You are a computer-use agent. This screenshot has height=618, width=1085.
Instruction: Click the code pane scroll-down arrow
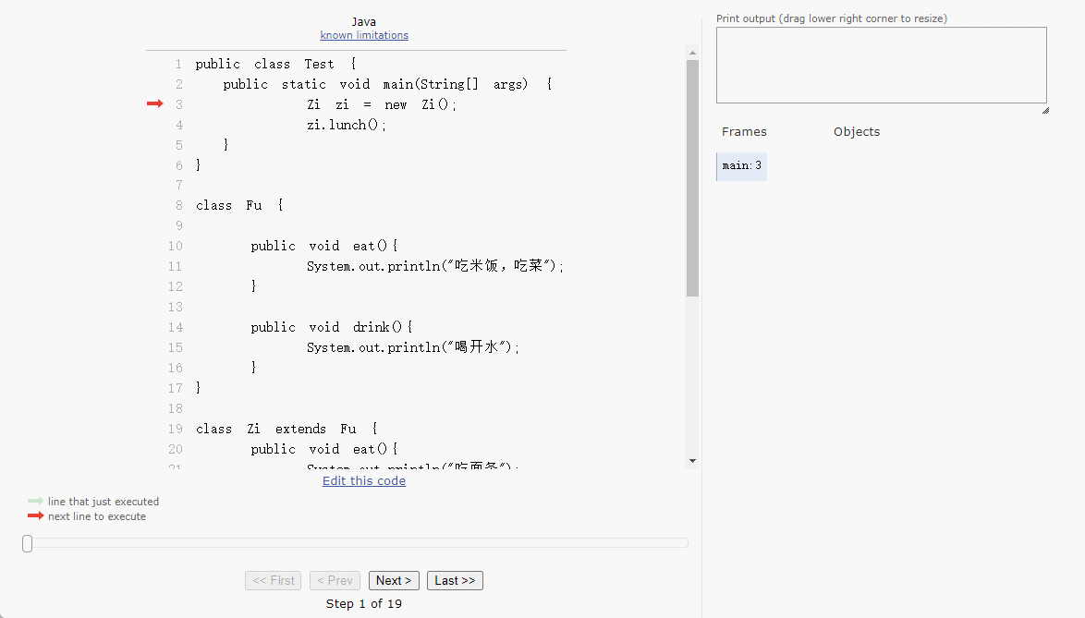tap(692, 460)
